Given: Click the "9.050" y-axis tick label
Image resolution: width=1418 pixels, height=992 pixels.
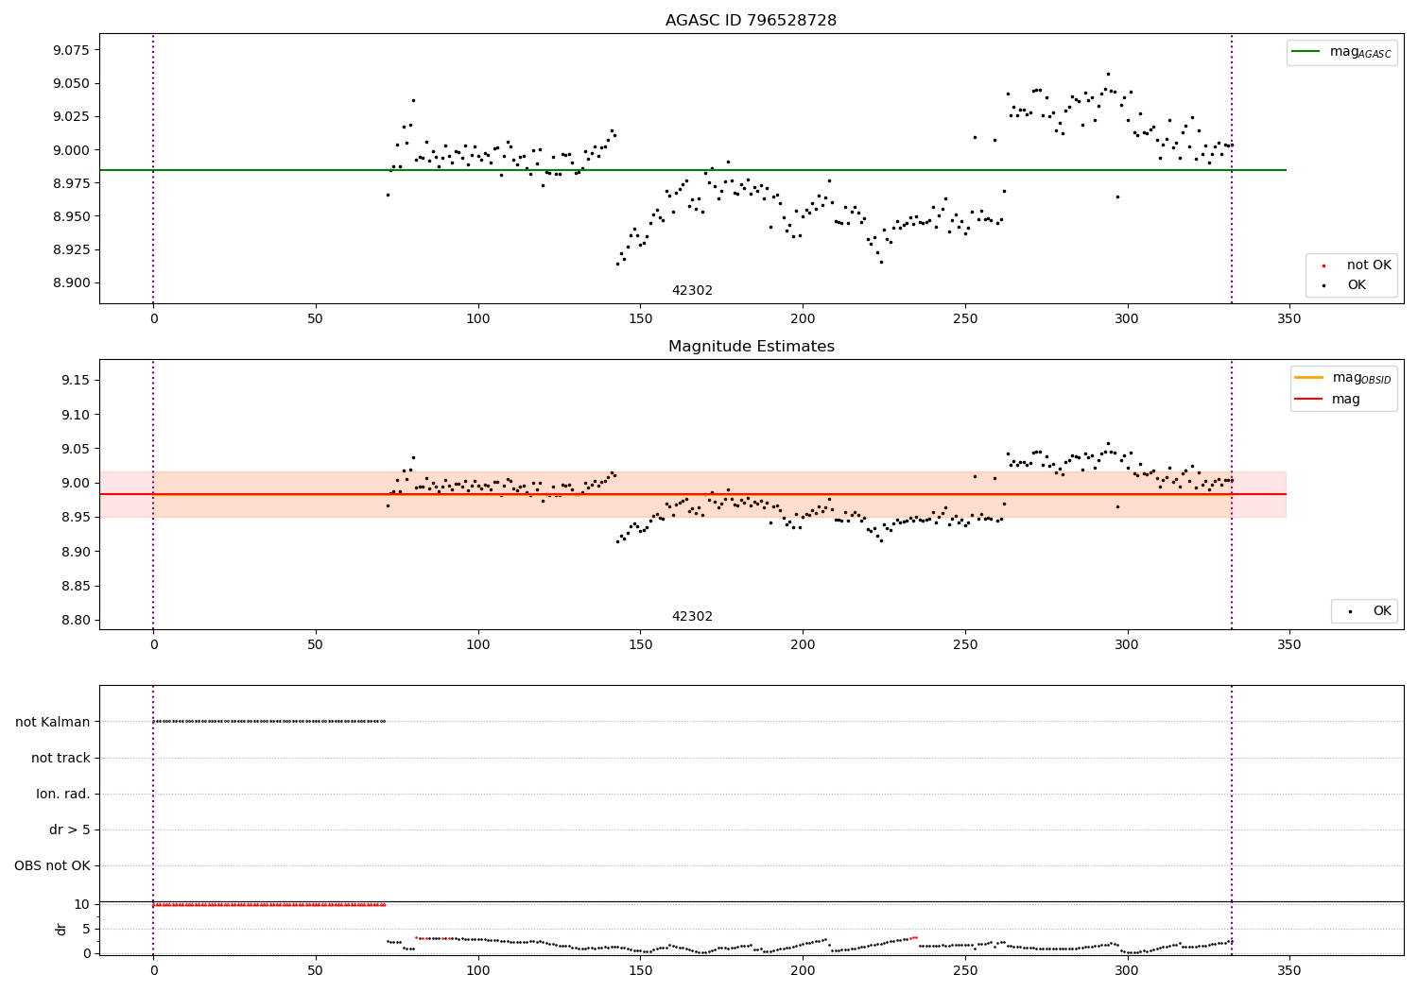Looking at the screenshot, I should coord(71,83).
